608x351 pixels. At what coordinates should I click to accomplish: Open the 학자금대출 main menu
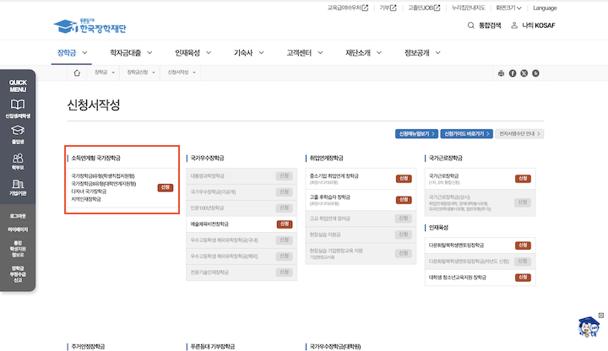click(128, 52)
